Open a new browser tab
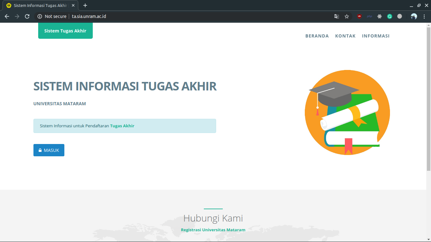 pos(85,5)
